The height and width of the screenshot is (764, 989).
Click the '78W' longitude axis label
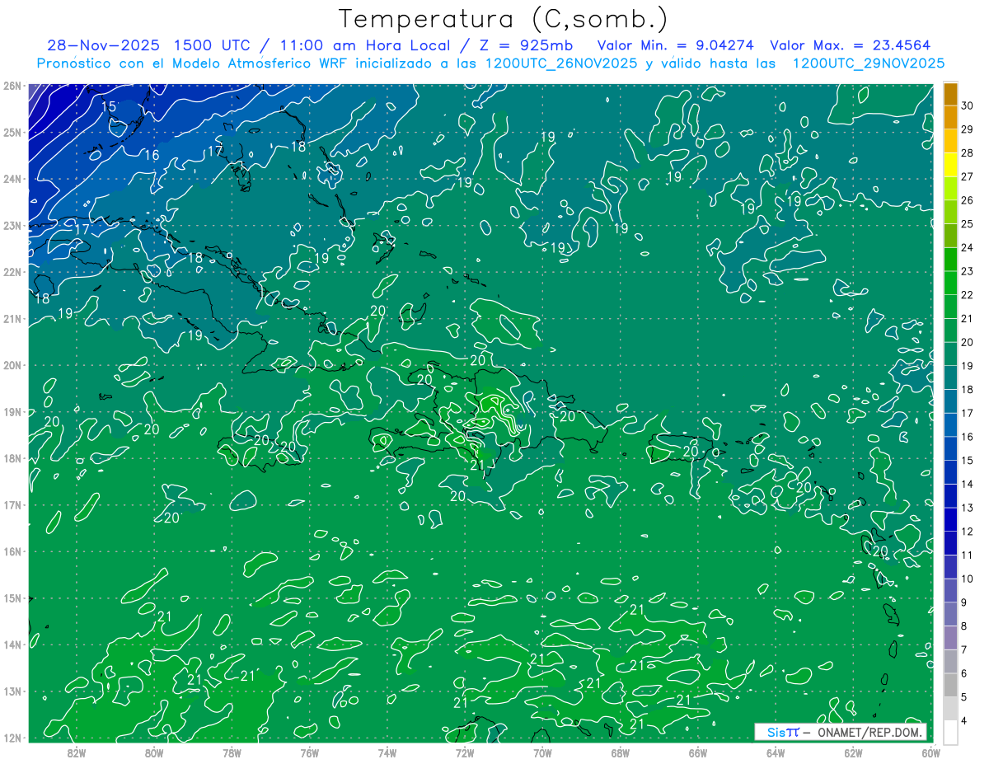coord(232,752)
